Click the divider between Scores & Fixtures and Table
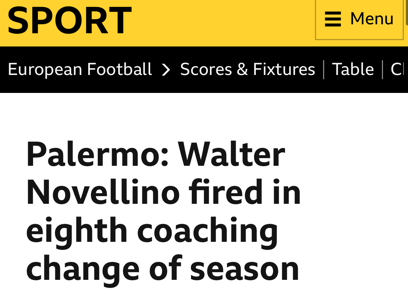The height and width of the screenshot is (308, 408). 324,69
